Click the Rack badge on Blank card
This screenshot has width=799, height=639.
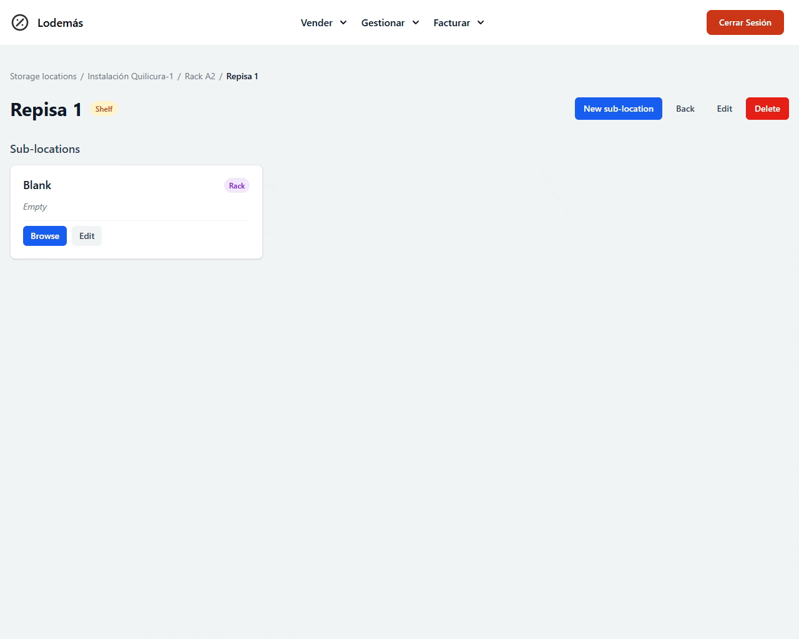tap(237, 186)
